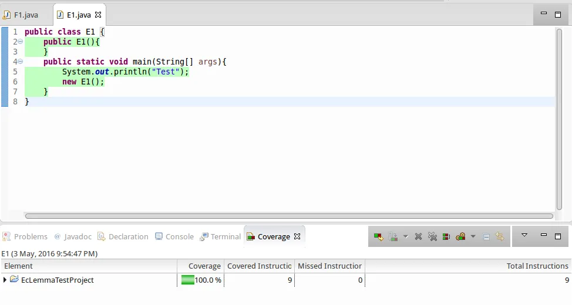Switch to the Terminal tab
The image size is (572, 305).
click(220, 237)
